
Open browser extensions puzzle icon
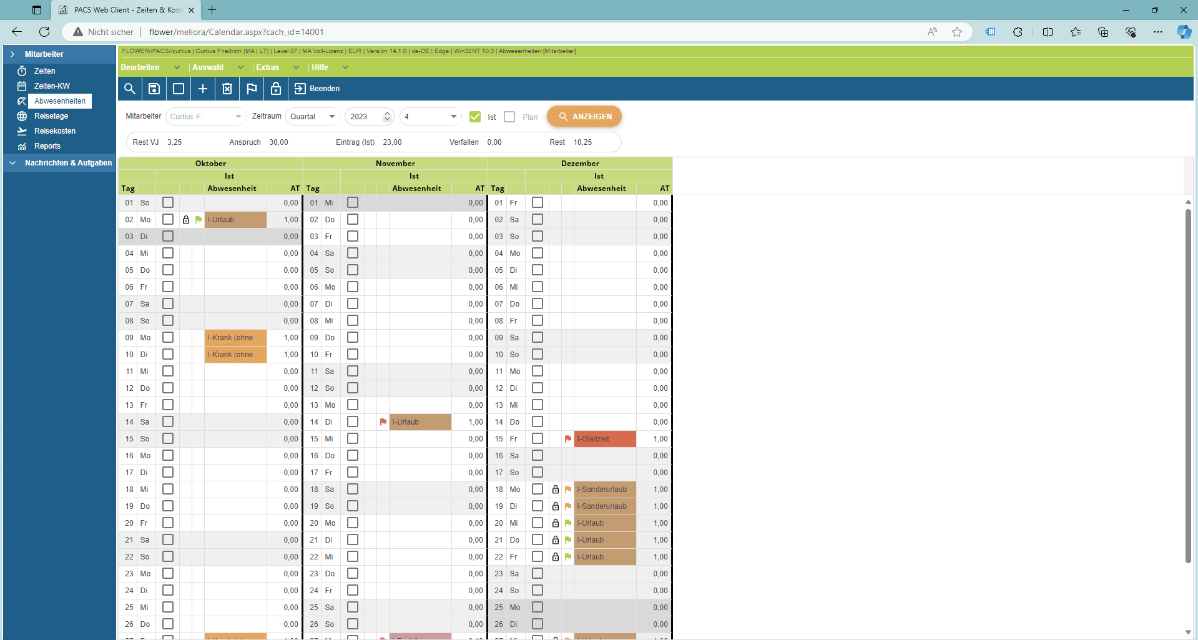tap(1018, 32)
